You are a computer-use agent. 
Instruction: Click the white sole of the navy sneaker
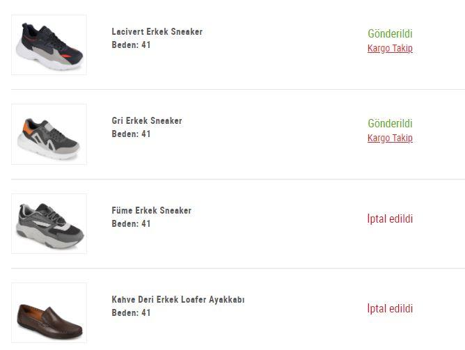[45, 61]
